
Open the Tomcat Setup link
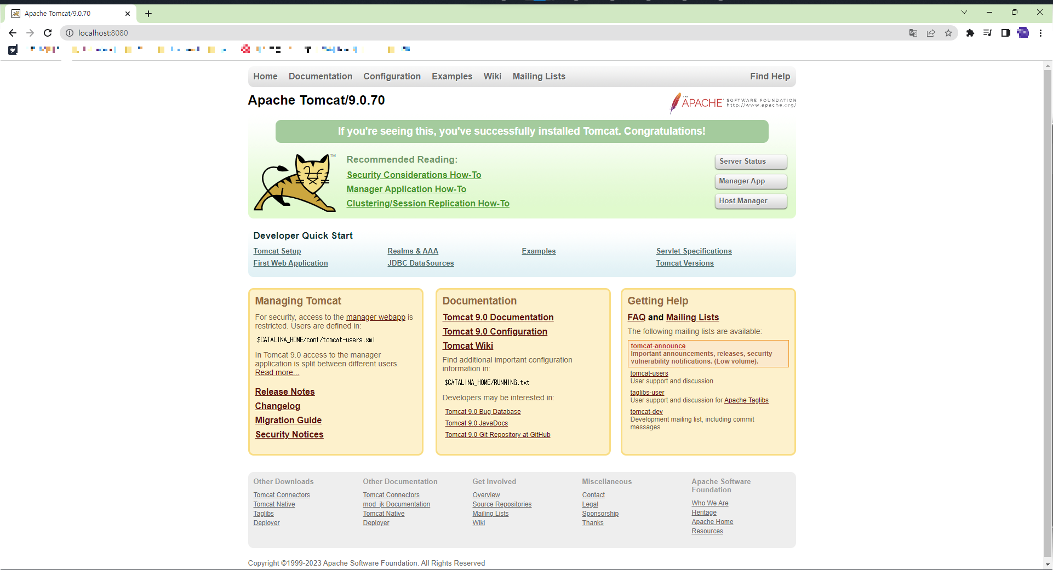(277, 251)
